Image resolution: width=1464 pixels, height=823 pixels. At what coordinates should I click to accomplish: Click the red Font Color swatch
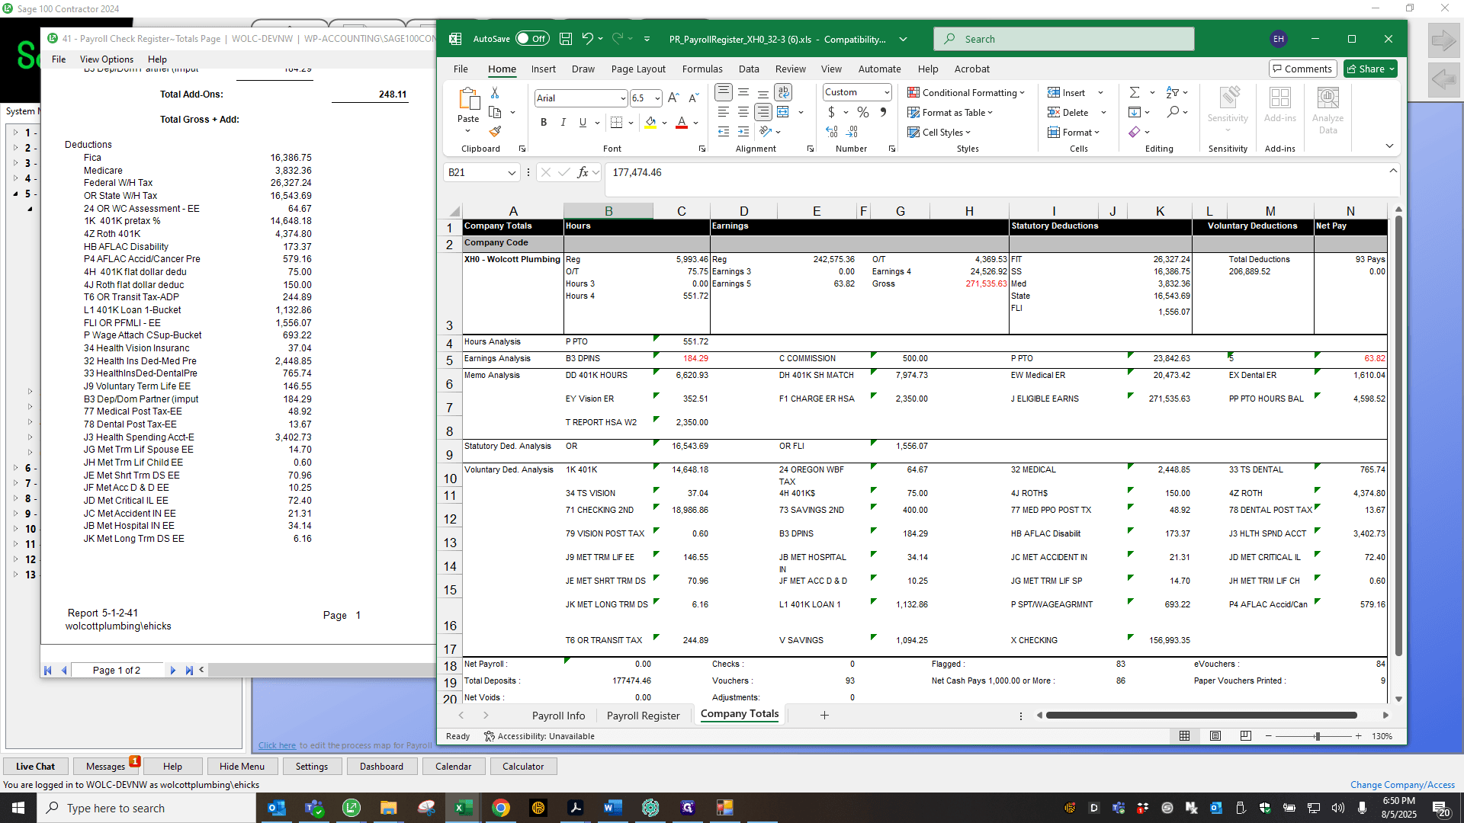[682, 123]
